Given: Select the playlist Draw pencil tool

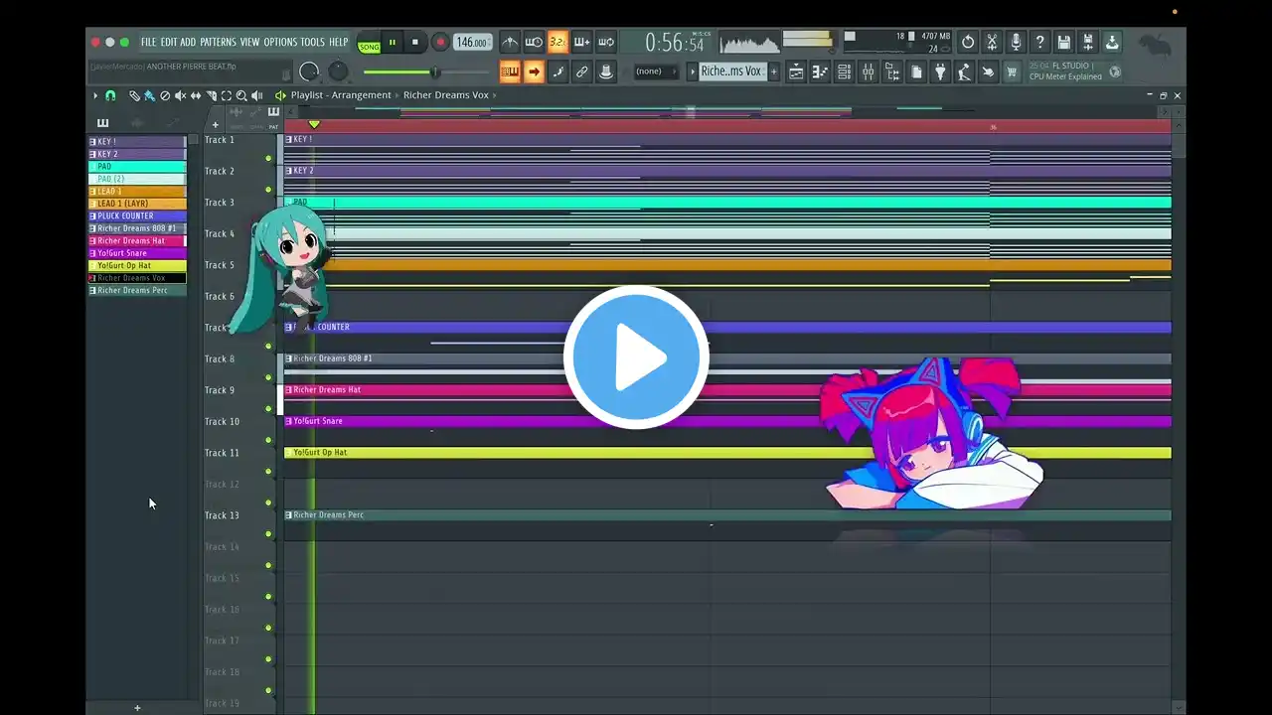Looking at the screenshot, I should (x=134, y=95).
